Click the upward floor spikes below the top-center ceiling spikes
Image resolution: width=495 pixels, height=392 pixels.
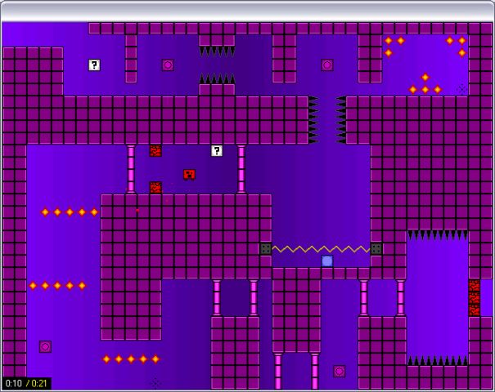click(217, 78)
